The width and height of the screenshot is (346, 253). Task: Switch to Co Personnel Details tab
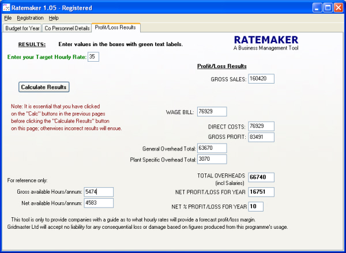click(x=67, y=28)
